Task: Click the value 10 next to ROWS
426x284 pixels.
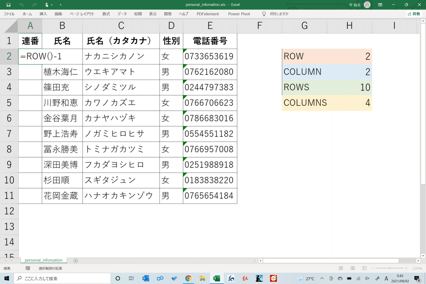Action: tap(349, 87)
